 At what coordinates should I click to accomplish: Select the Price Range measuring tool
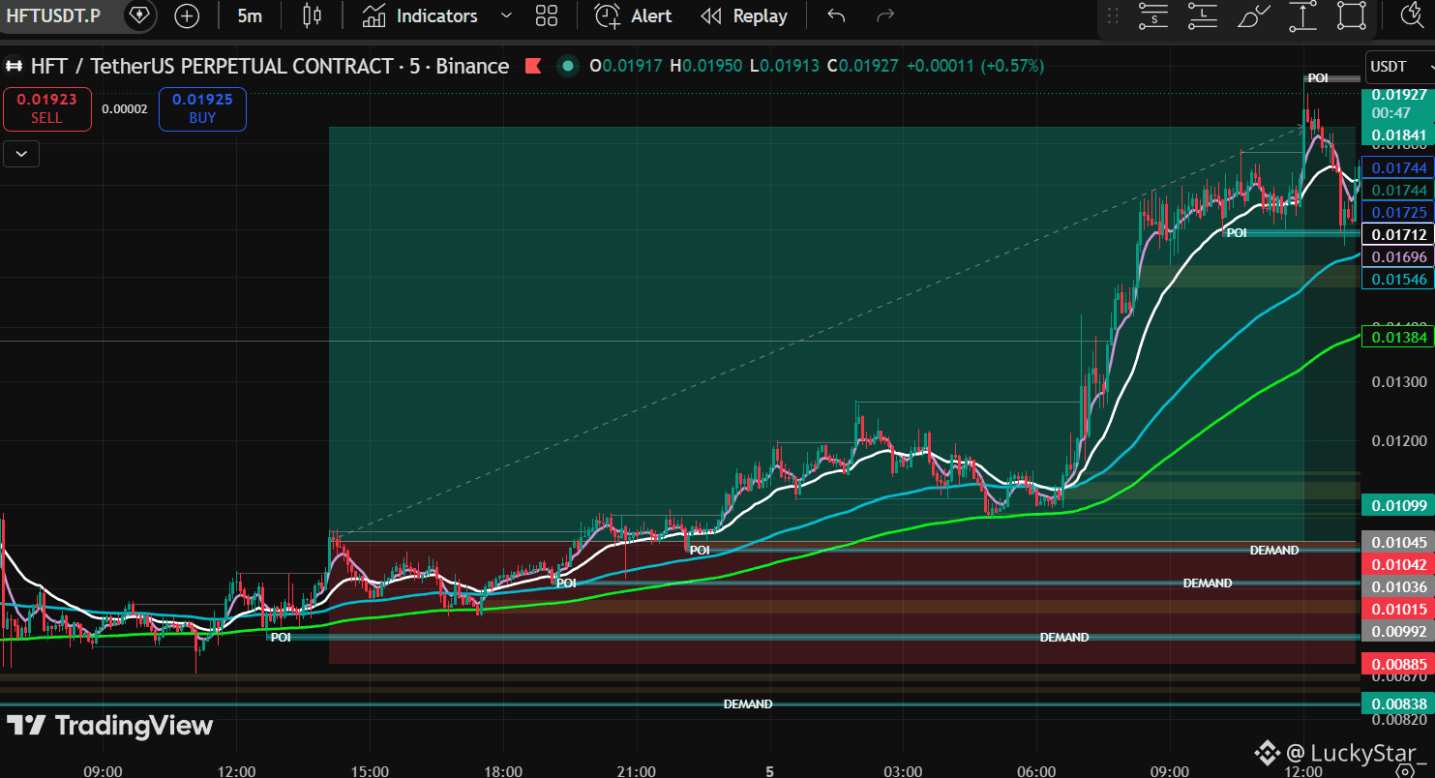pos(1303,15)
